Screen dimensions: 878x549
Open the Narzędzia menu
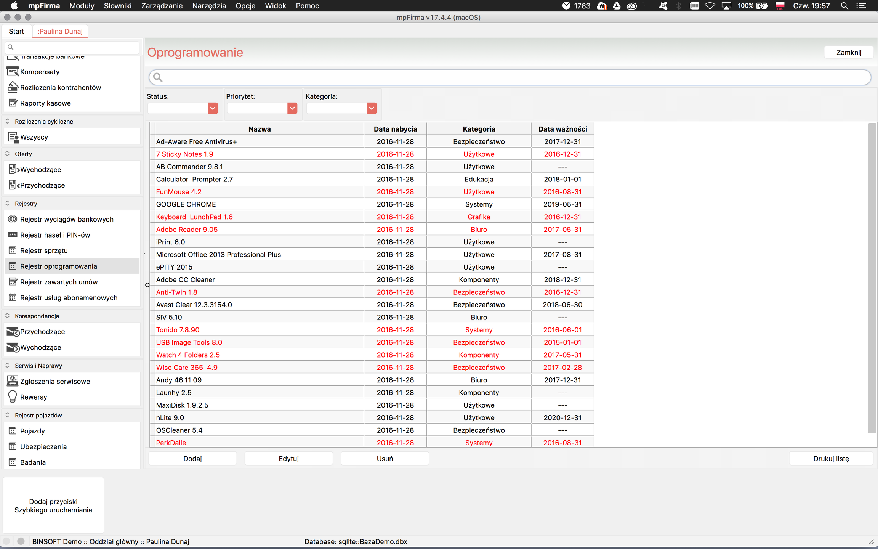[209, 6]
